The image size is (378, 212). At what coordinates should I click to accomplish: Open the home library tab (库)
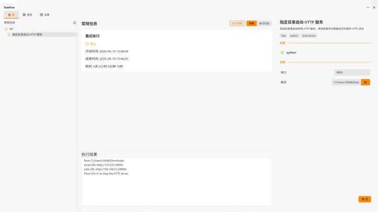pos(12,15)
